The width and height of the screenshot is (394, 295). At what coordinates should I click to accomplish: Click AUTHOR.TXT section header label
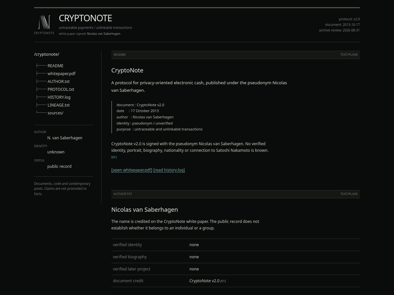(x=123, y=194)
